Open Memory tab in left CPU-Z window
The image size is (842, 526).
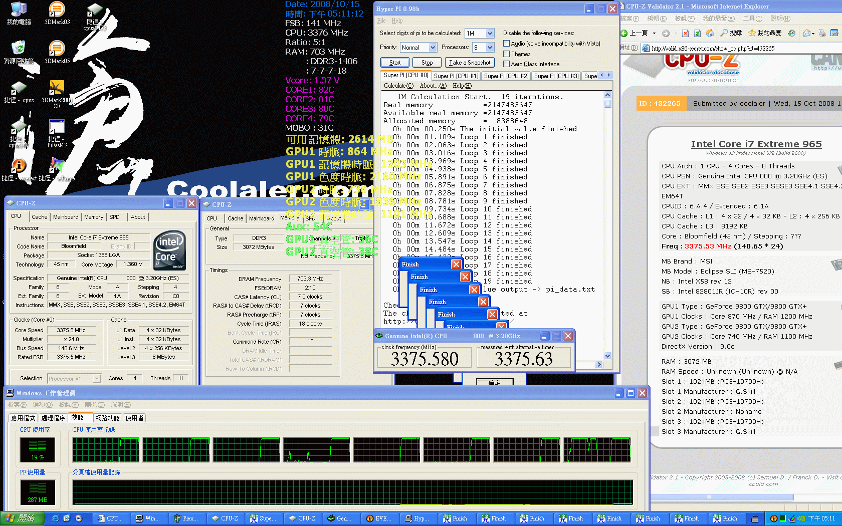coord(94,217)
